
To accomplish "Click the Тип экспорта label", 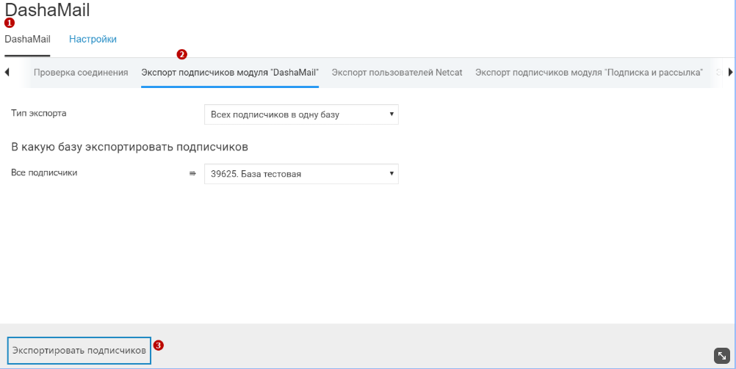I will [x=38, y=113].
